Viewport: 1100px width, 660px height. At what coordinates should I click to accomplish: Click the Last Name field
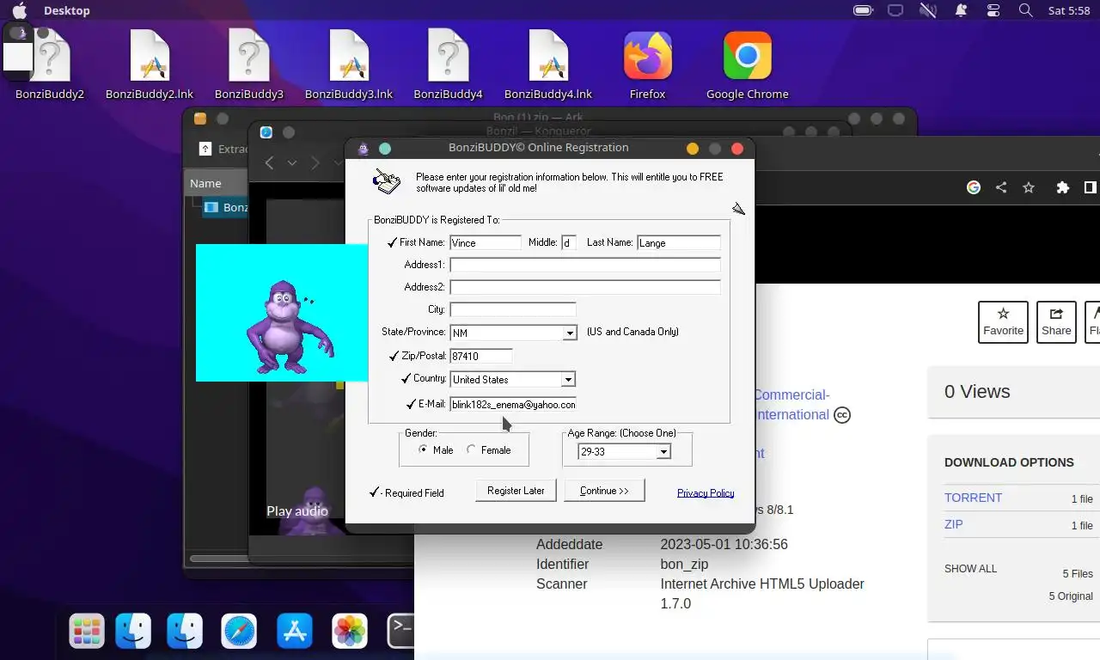tap(679, 243)
